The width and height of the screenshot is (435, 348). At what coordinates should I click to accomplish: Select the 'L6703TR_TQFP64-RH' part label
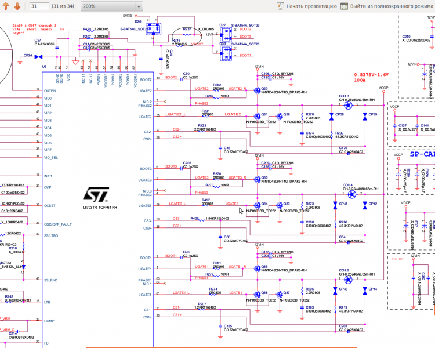point(100,207)
